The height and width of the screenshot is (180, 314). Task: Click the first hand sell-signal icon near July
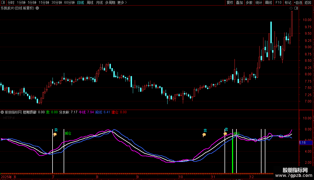[x=55, y=135]
